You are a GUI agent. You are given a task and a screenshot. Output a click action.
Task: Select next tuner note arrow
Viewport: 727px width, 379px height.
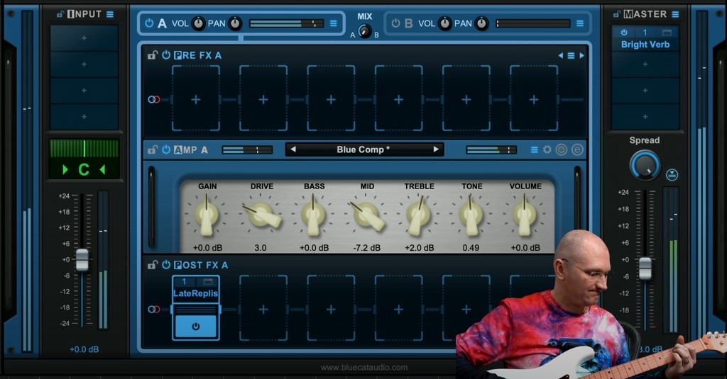102,170
